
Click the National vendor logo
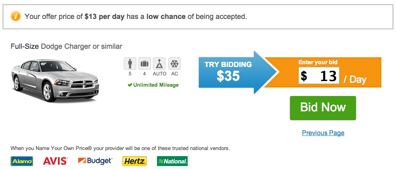point(172,161)
